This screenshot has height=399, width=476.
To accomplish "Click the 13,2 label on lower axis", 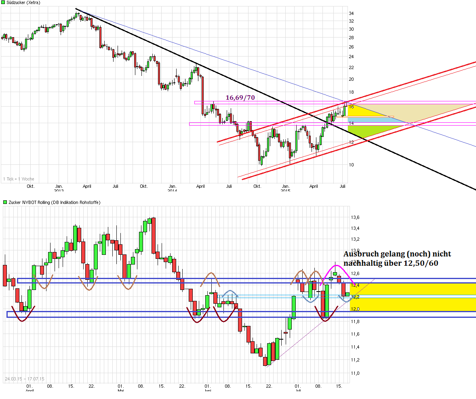I will tap(355, 239).
